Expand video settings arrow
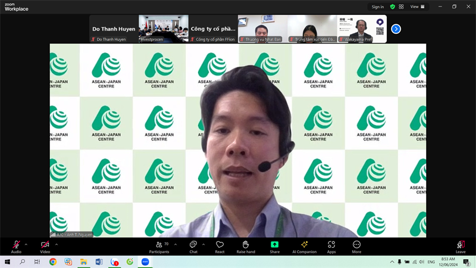The image size is (476, 268). pyautogui.click(x=57, y=244)
